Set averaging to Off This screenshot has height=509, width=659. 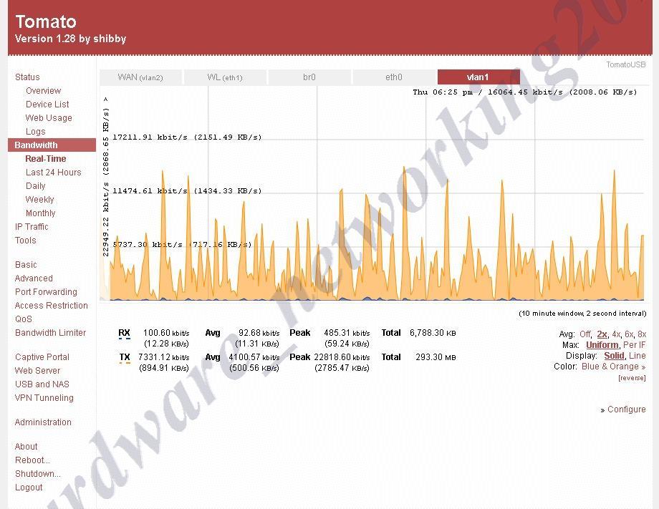coord(585,334)
